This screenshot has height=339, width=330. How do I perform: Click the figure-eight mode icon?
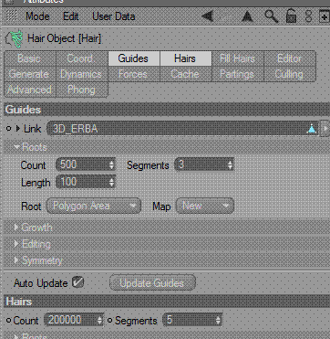point(308,16)
